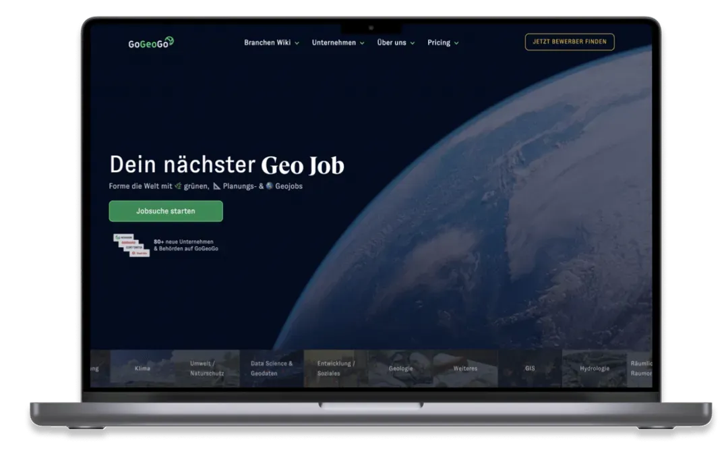
Task: Click the 80+ neue Unternehmen text
Action: tap(186, 245)
